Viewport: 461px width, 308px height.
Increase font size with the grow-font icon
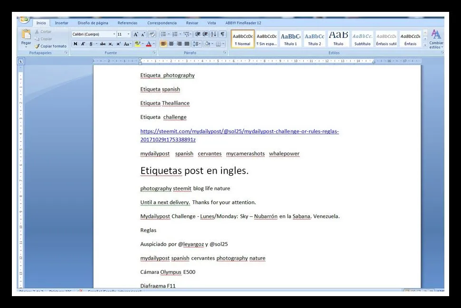point(136,34)
